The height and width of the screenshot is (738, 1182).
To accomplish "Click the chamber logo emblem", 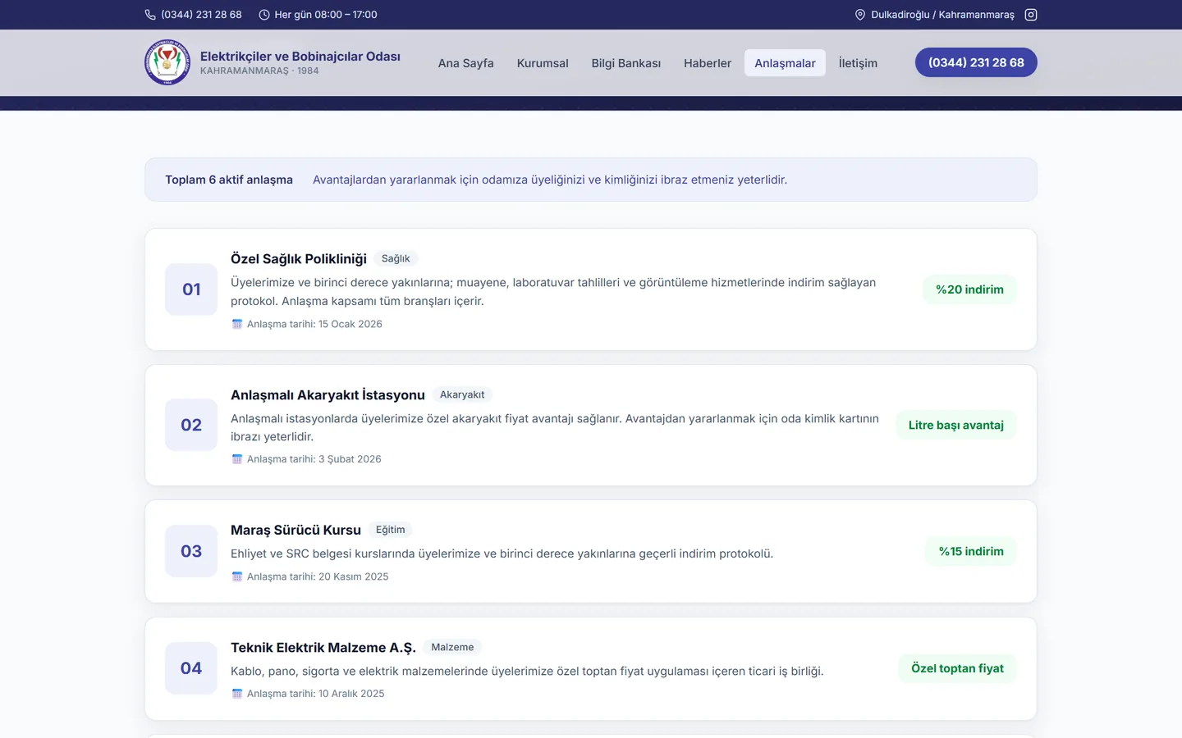I will tap(167, 62).
